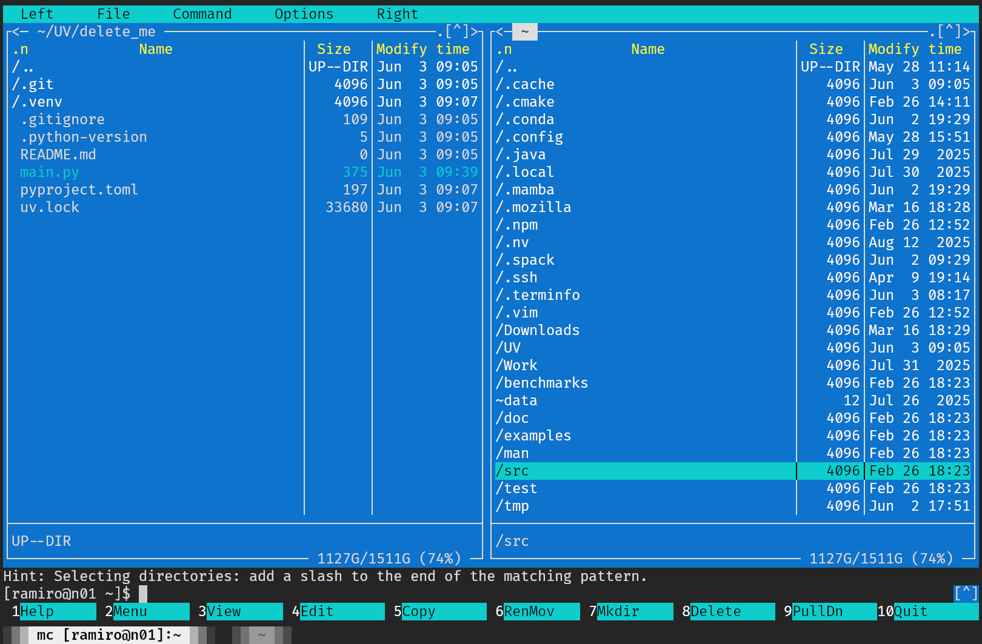
Task: Select the /Downloads directory
Action: coord(733,330)
